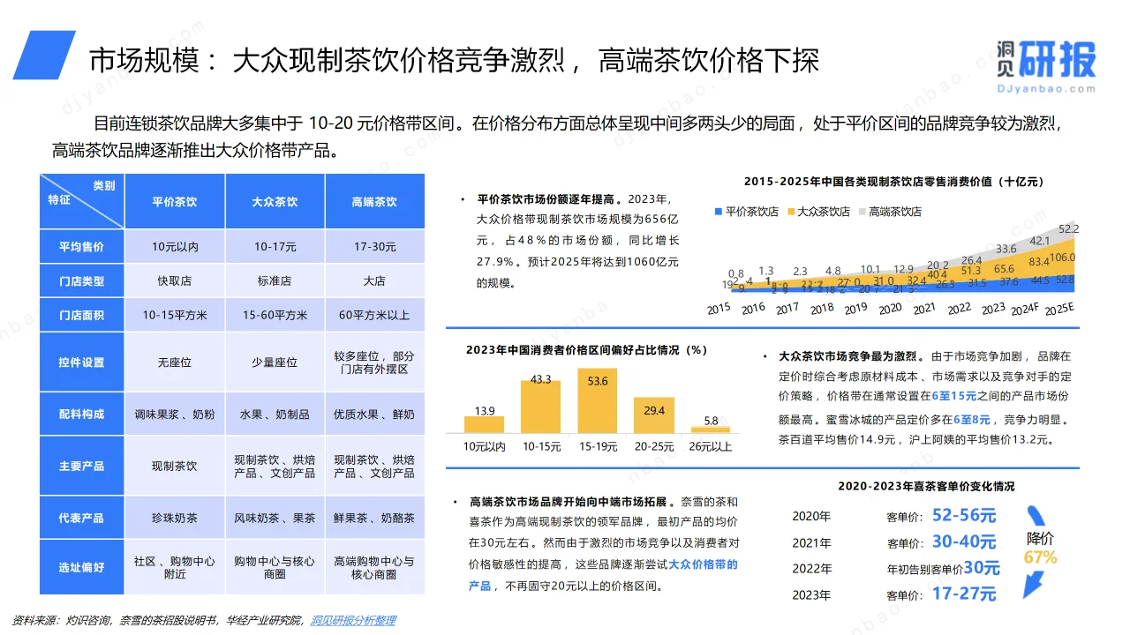Image resolution: width=1130 pixels, height=635 pixels.
Task: Click the blue highlighted 6至15元 text
Action: coord(953,398)
